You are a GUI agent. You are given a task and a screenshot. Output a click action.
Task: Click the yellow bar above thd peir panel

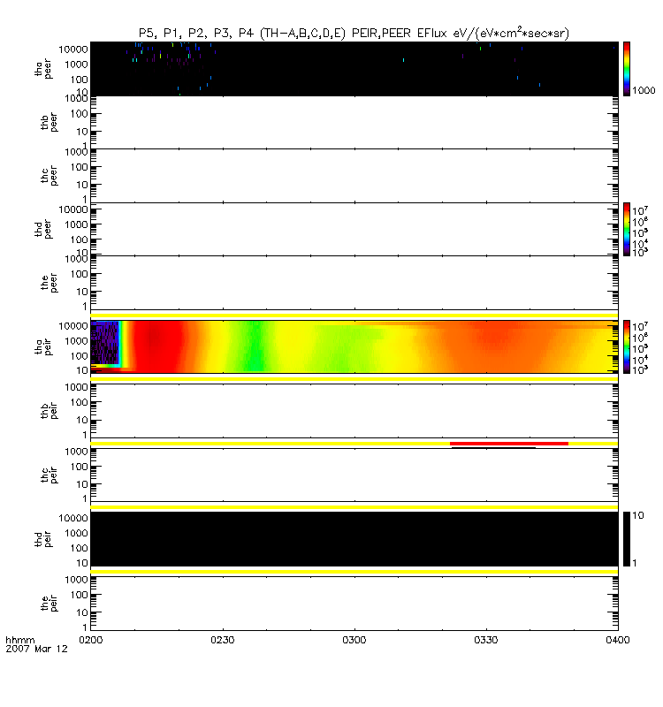click(354, 507)
